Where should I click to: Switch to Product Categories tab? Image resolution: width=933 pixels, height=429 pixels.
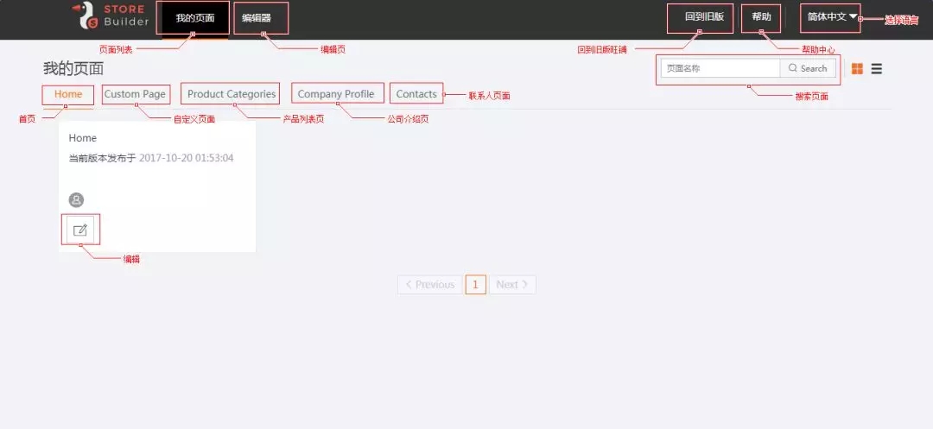point(232,94)
